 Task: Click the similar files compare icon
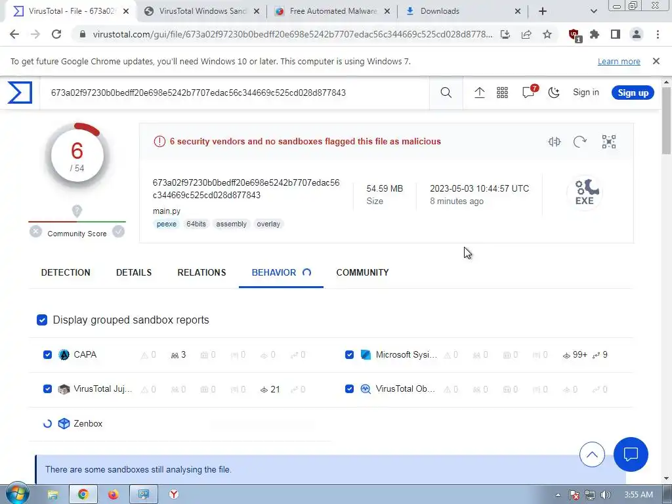[x=555, y=142]
